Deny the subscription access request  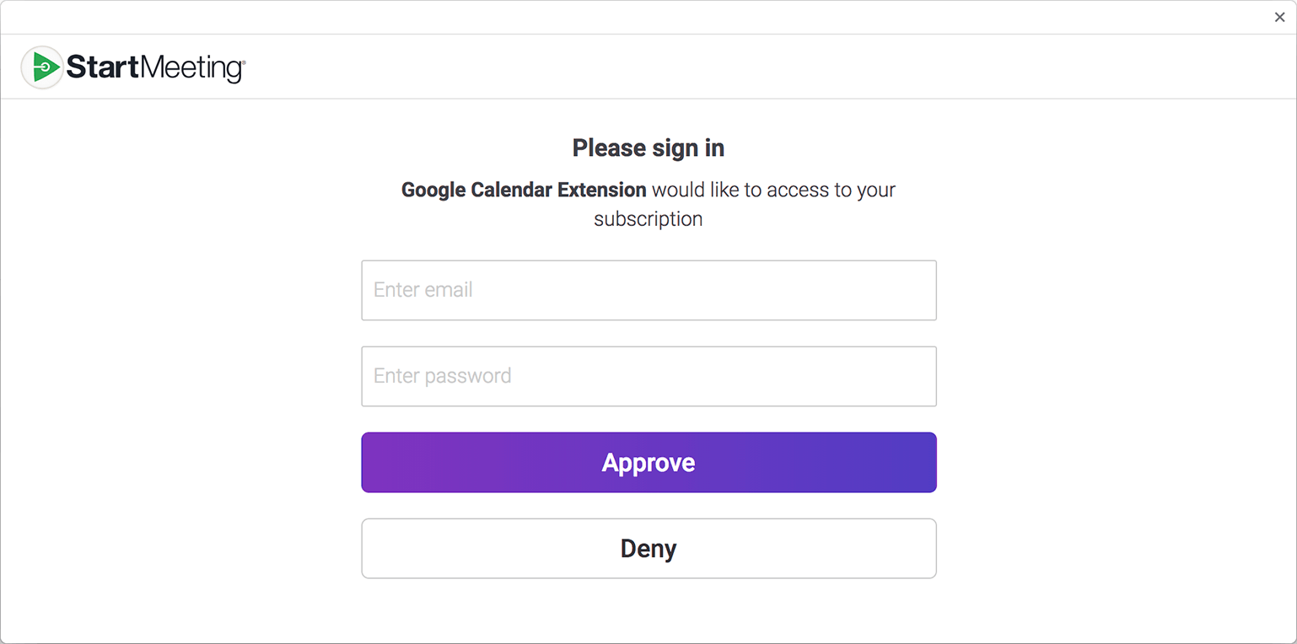[648, 548]
